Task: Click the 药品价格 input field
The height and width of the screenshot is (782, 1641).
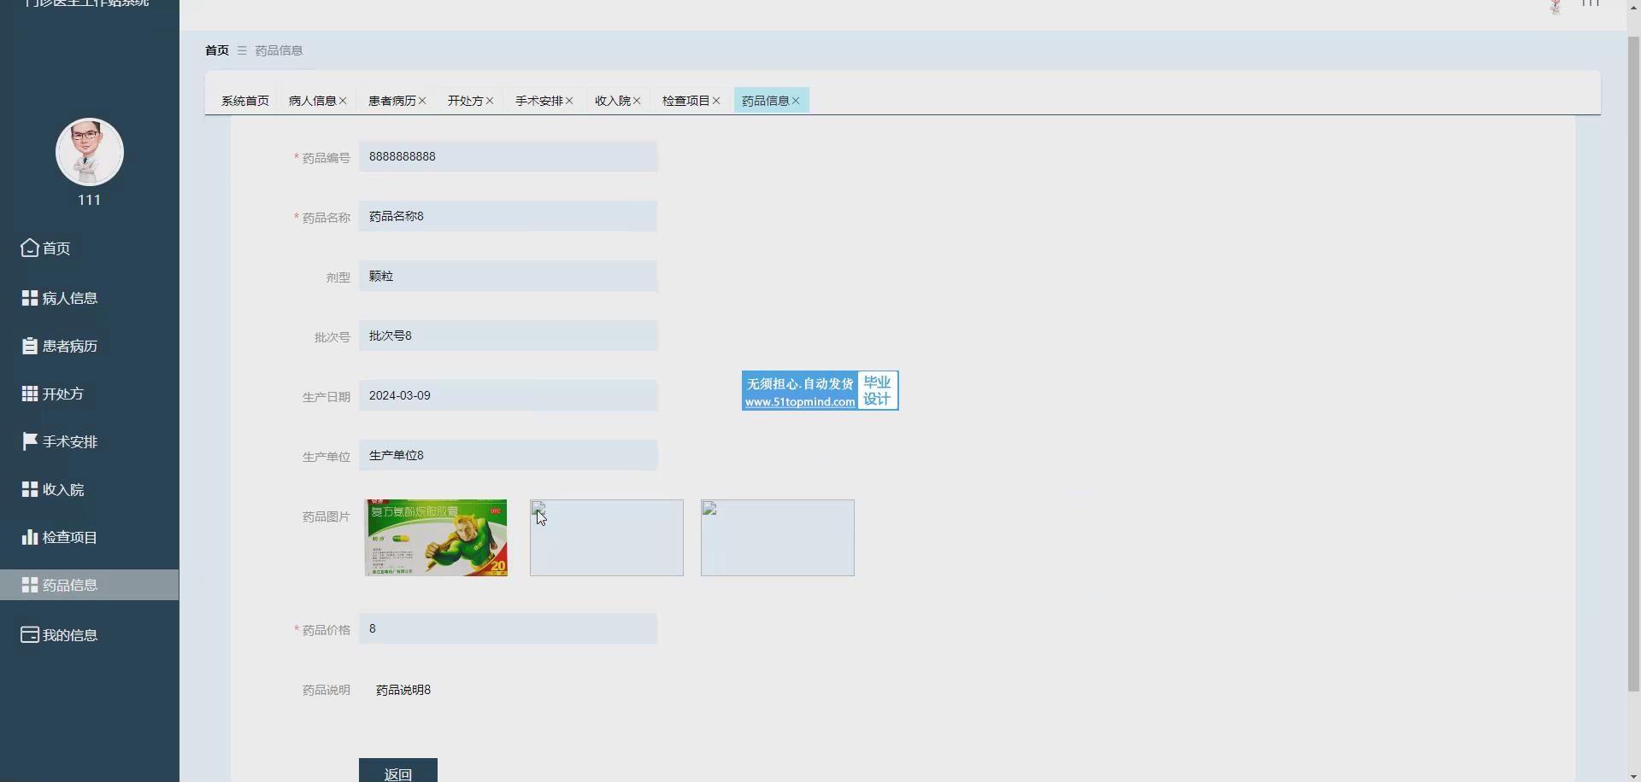Action: point(509,628)
